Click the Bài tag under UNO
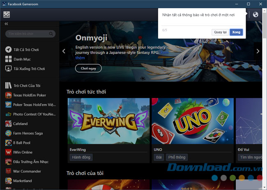The height and width of the screenshot is (190, 267). point(159,157)
